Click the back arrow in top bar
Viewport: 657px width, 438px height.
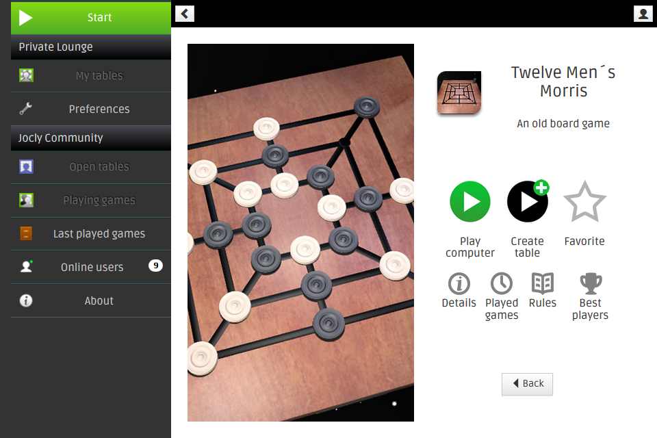point(185,14)
